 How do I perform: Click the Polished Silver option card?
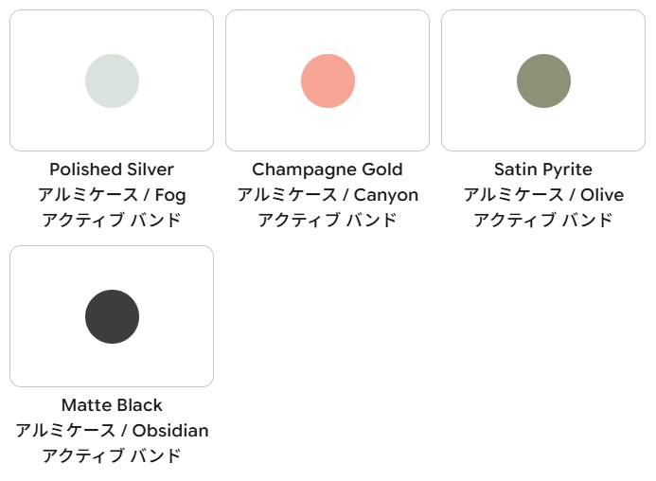[x=112, y=80]
